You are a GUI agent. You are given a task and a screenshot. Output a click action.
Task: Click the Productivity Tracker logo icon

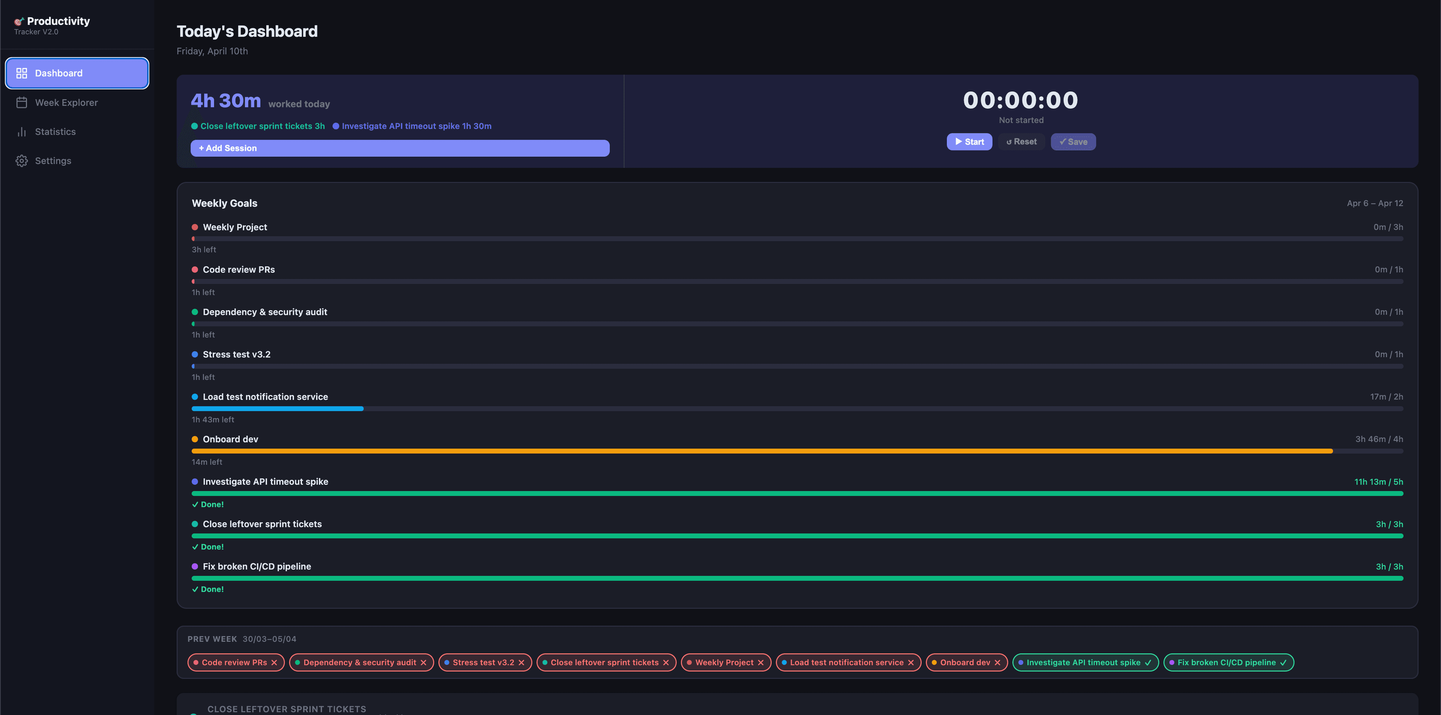pyautogui.click(x=19, y=21)
